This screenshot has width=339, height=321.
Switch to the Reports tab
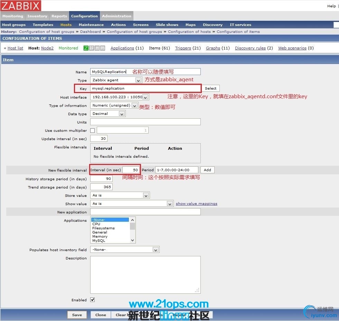coord(59,16)
